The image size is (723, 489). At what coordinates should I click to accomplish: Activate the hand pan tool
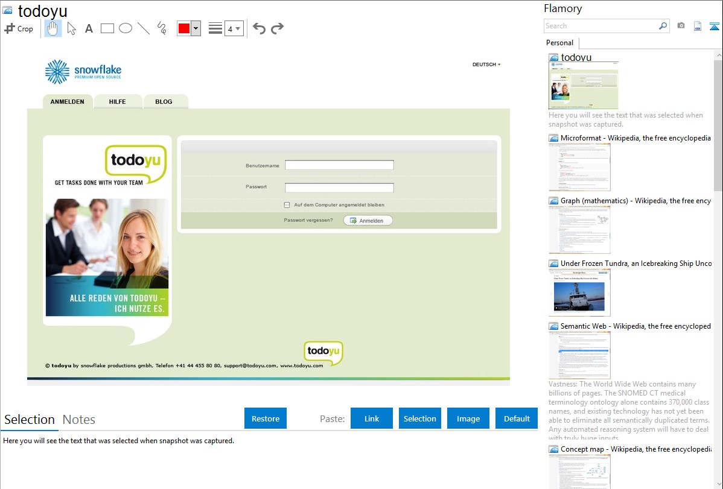(53, 28)
